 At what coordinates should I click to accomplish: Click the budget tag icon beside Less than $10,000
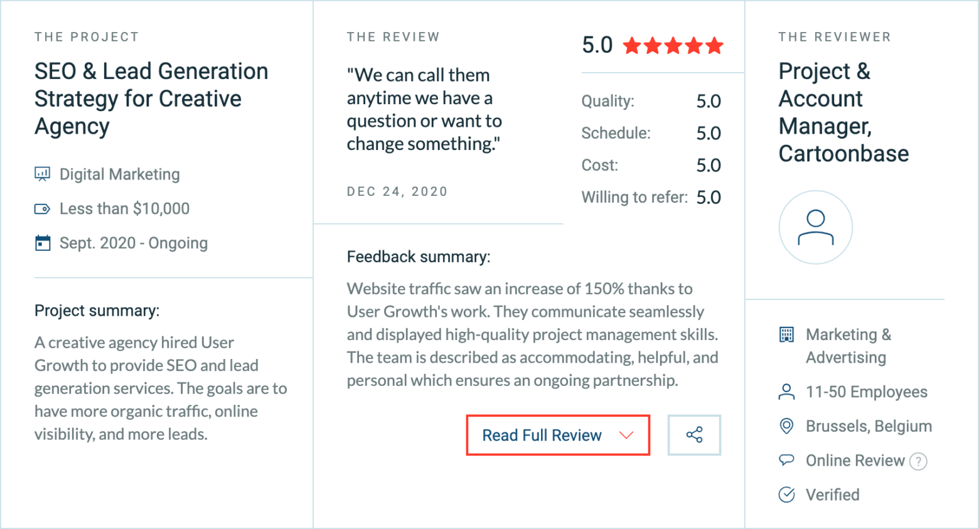pyautogui.click(x=42, y=209)
